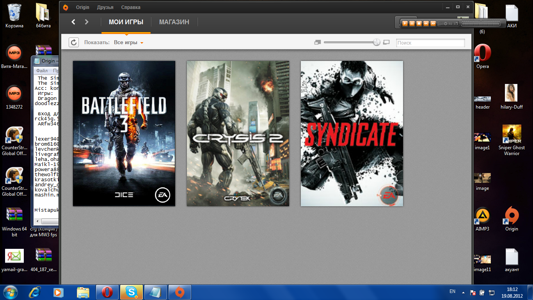The image size is (533, 300).
Task: Click Play on the mini player
Action: 405,23
